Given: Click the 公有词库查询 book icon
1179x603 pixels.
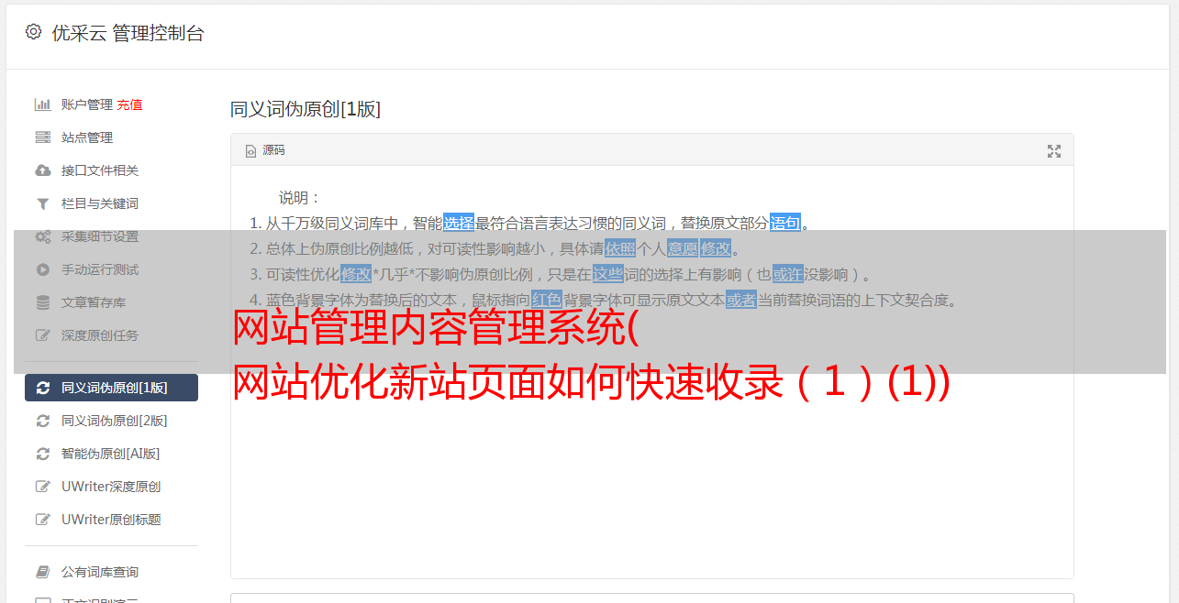Looking at the screenshot, I should pos(42,572).
